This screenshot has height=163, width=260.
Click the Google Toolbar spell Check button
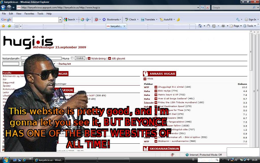click(131, 19)
